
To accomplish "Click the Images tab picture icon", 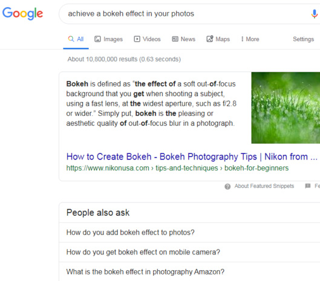I will pyautogui.click(x=97, y=39).
